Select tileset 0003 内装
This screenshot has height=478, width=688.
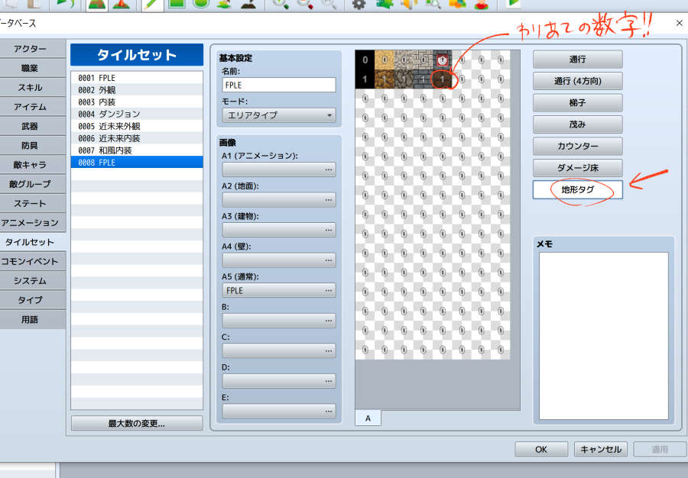click(137, 102)
